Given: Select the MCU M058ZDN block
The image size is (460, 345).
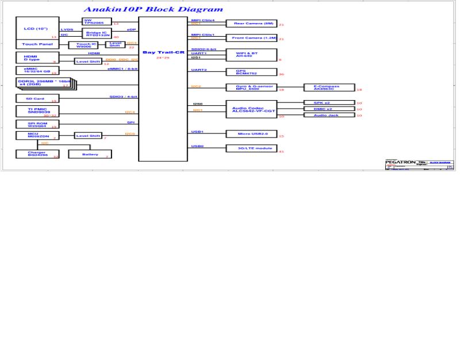Looking at the screenshot, I should coord(37,136).
